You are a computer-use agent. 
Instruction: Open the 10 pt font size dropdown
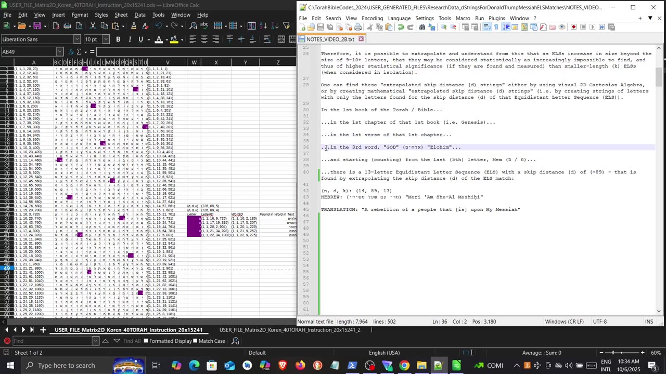pyautogui.click(x=106, y=39)
